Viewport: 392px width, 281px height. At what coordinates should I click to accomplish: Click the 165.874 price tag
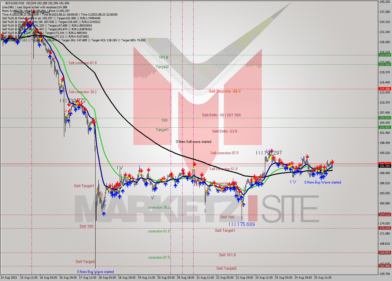click(385, 253)
